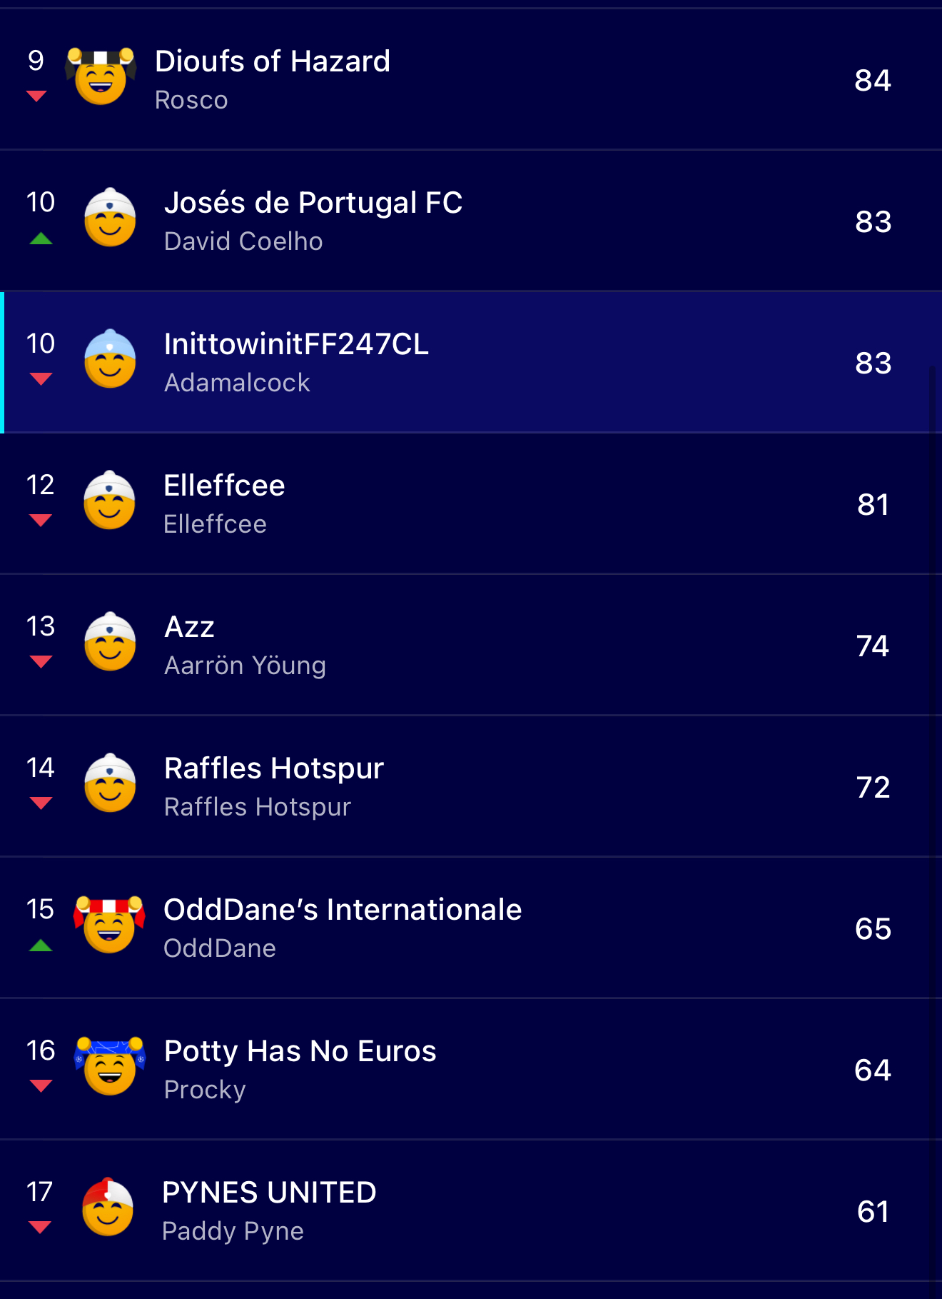The image size is (942, 1299).
Task: Click the green up arrow for Josés de Portugal FC
Action: 41,239
